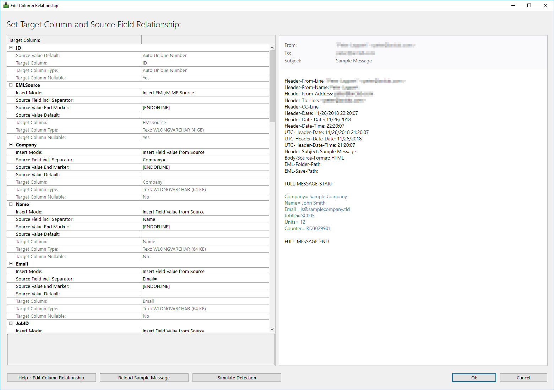Image resolution: width=554 pixels, height=390 pixels.
Task: Change Email Insert Mode value
Action: pyautogui.click(x=205, y=272)
